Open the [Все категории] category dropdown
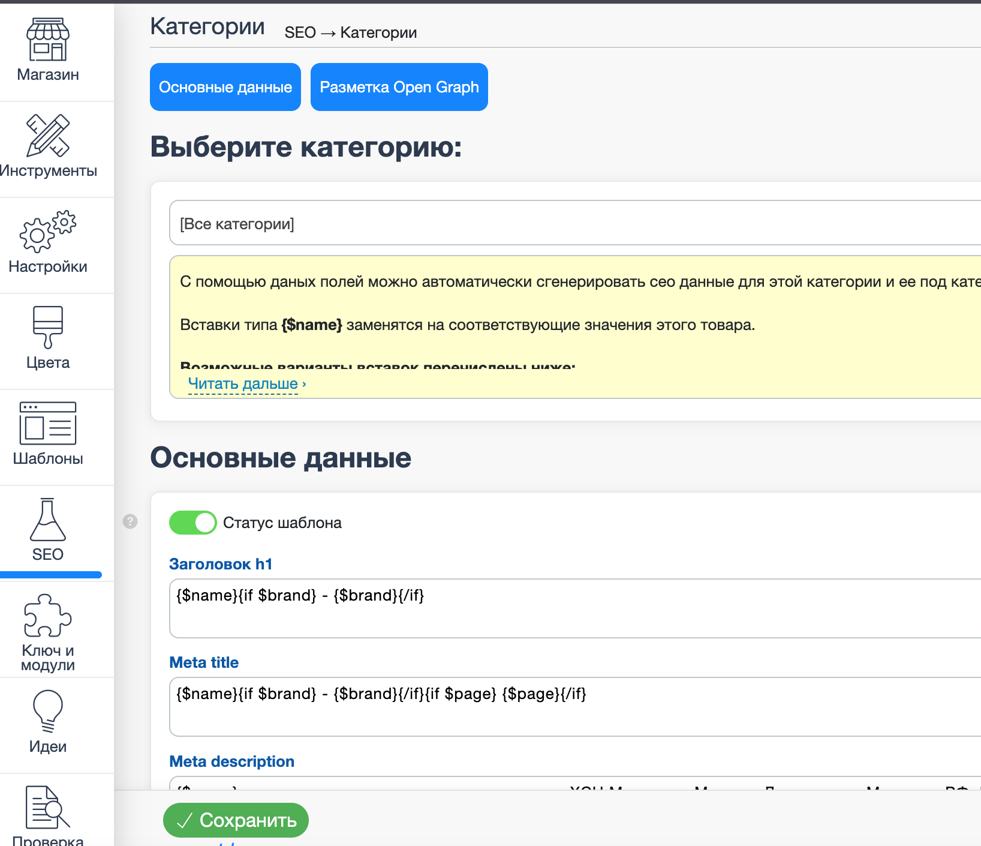 click(x=575, y=223)
